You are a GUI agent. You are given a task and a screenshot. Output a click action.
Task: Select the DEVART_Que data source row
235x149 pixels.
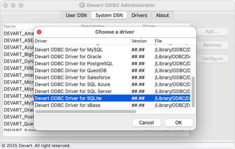click(x=19, y=124)
